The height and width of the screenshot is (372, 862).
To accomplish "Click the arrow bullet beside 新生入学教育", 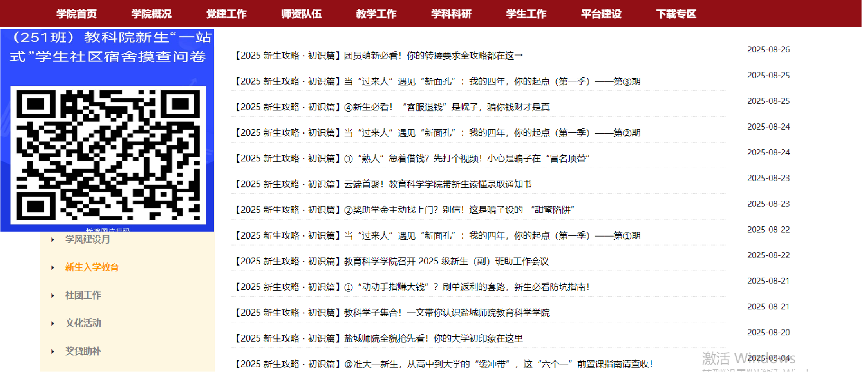I will click(x=53, y=267).
